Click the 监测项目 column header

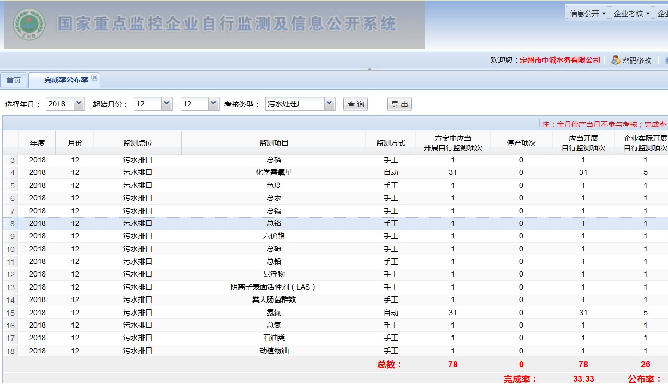click(273, 143)
